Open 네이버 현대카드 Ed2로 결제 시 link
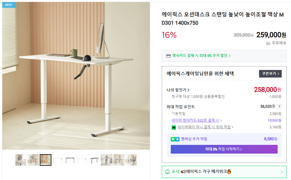Screen dimensions: 291x180 coord(197,120)
